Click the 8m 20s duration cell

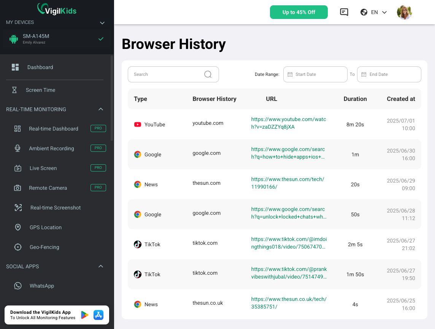(355, 124)
